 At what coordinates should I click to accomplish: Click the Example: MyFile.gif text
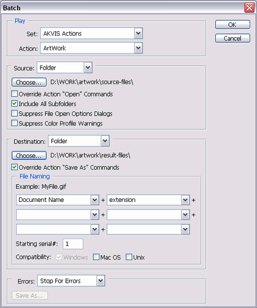tap(41, 187)
